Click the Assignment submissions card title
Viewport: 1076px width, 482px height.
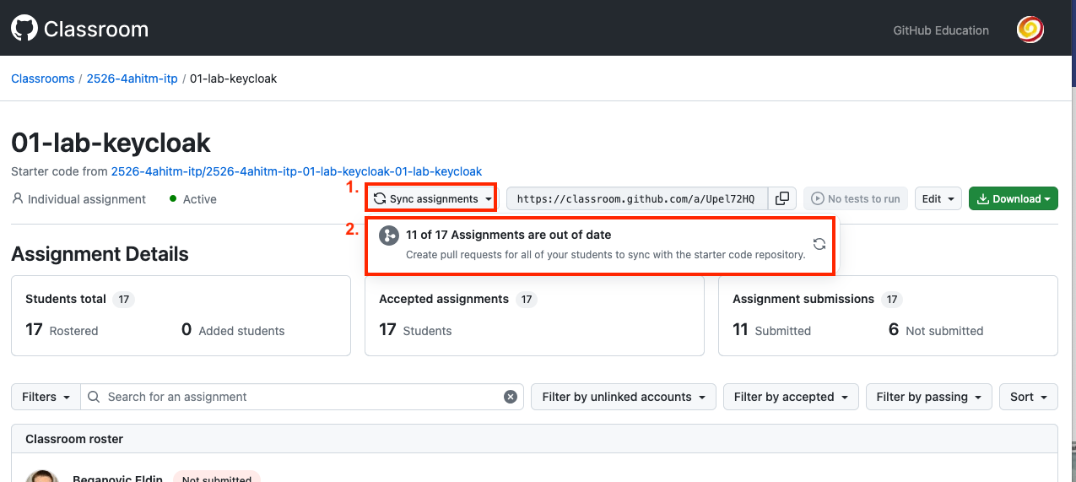tap(803, 299)
